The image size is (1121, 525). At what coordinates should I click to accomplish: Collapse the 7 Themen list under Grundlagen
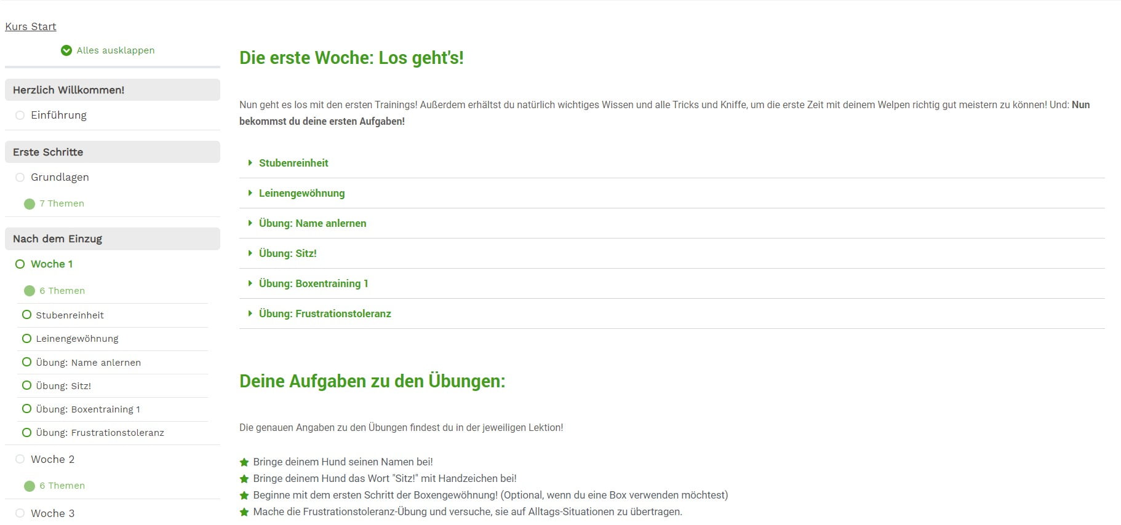[x=62, y=203]
